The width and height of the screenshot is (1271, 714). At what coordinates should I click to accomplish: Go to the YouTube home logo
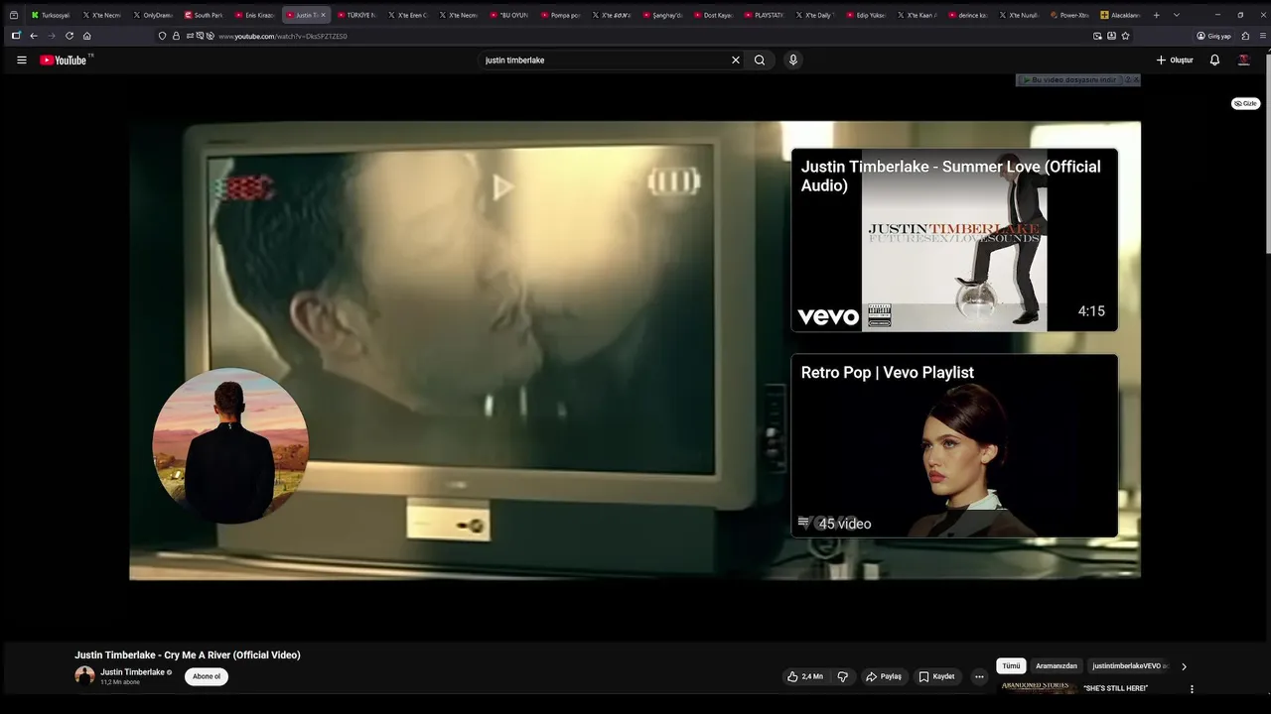click(x=66, y=59)
